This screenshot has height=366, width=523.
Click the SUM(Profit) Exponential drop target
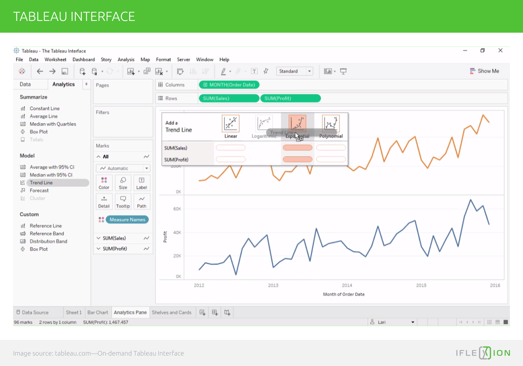pos(297,159)
